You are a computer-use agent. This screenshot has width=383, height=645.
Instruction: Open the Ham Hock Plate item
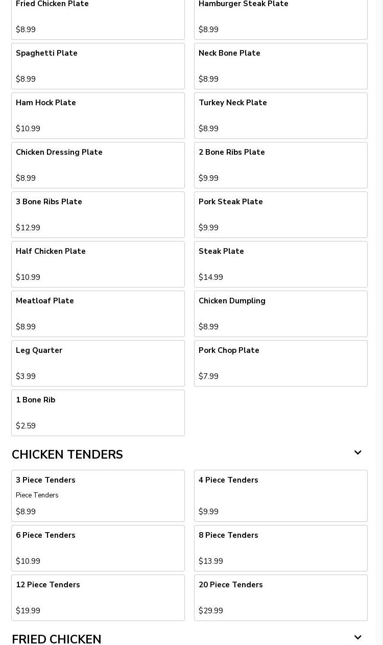[x=98, y=116]
